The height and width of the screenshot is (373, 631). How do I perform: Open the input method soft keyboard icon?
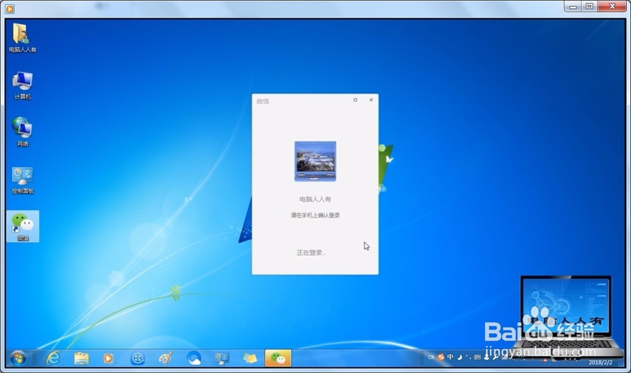coord(477,357)
